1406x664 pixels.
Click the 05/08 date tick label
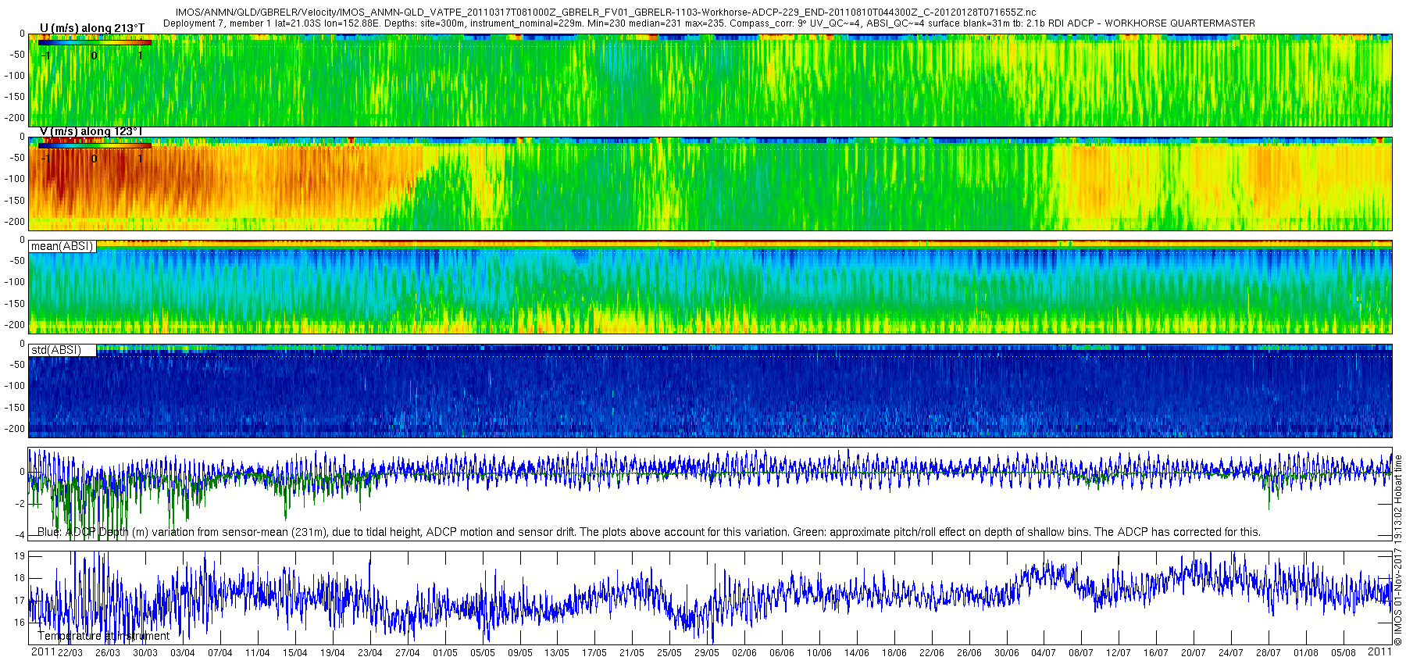click(1344, 653)
